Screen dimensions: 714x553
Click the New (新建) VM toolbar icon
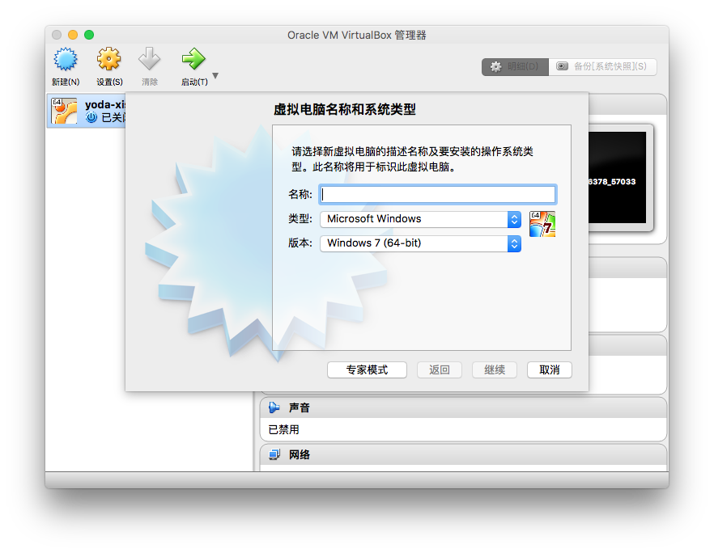[x=66, y=59]
